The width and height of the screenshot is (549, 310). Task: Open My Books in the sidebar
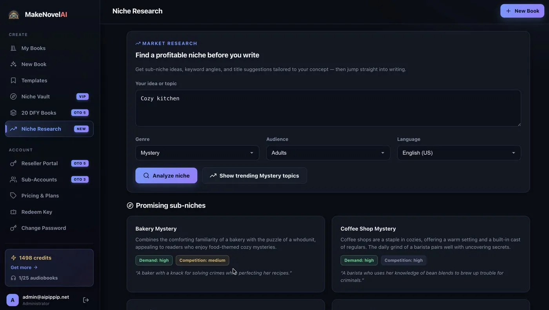click(49, 48)
